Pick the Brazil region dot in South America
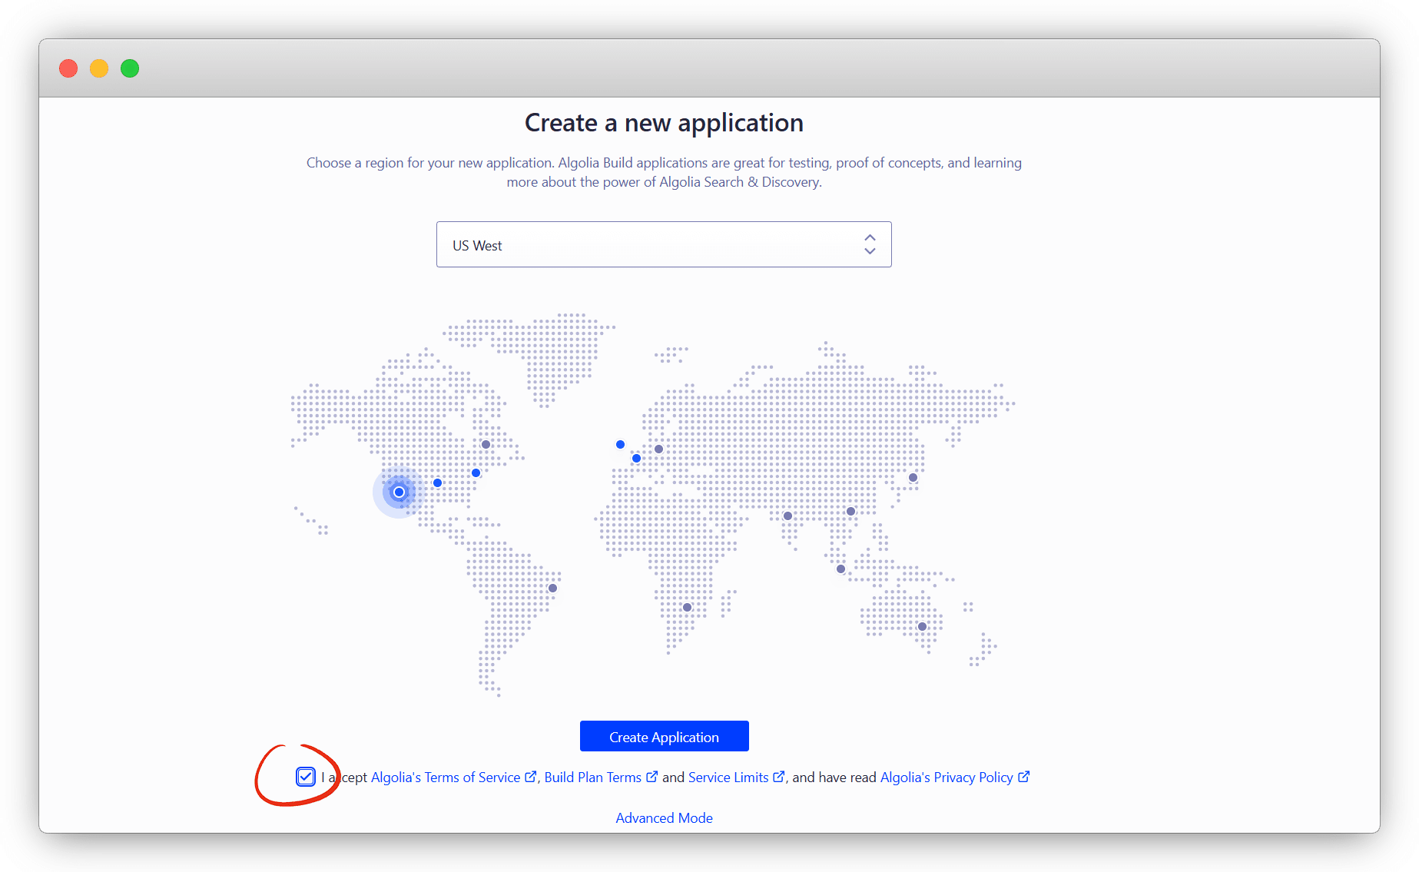 pos(552,589)
